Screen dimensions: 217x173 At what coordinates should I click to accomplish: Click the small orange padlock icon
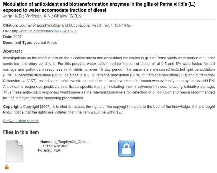7,167
